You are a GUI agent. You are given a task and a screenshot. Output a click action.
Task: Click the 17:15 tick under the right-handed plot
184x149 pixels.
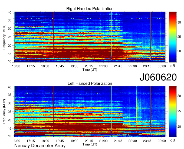(31, 66)
